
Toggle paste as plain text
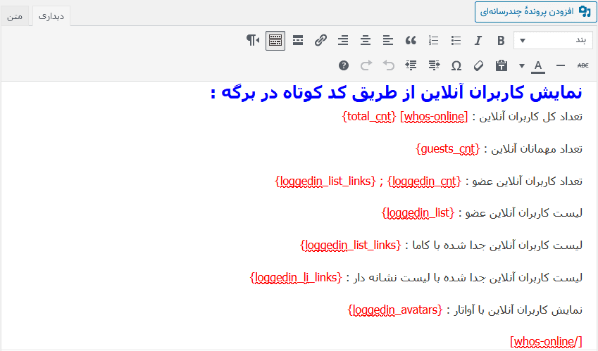pos(501,65)
